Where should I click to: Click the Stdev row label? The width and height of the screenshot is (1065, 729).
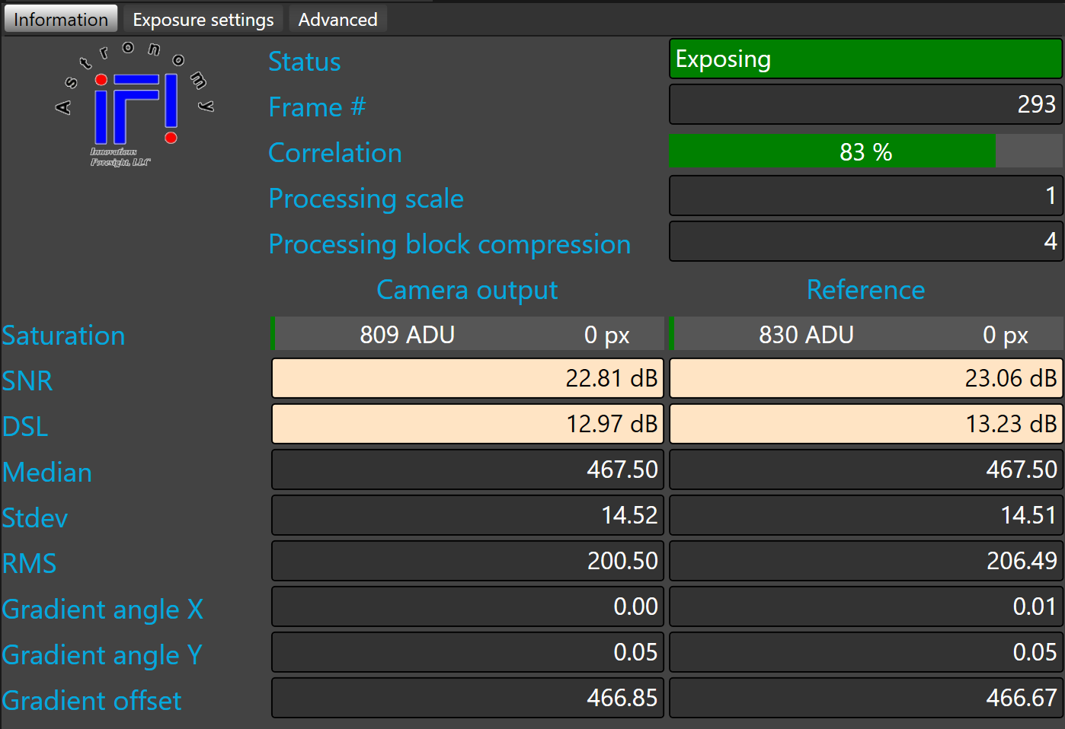(x=34, y=518)
